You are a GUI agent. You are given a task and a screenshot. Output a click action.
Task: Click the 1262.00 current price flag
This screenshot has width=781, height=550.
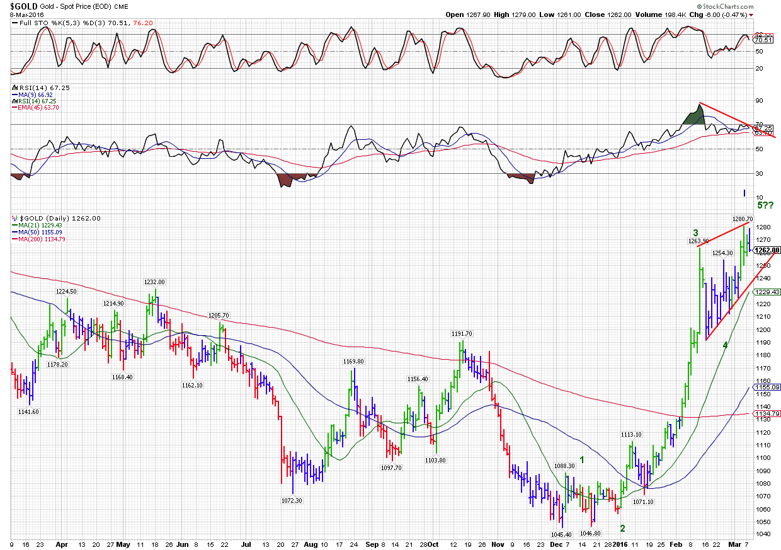tap(767, 250)
